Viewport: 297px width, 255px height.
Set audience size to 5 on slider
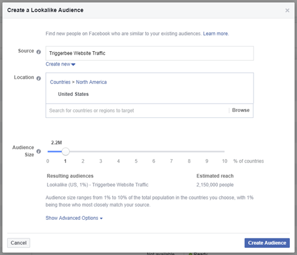point(136,151)
